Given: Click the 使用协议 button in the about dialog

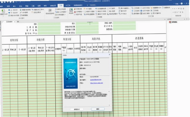Looking at the screenshot, I should (77, 109).
